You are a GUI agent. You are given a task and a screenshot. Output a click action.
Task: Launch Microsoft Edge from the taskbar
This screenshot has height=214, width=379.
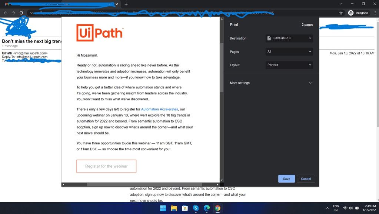(206, 208)
